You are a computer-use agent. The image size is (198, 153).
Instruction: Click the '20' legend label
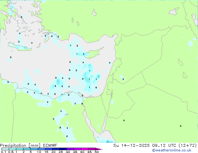(53, 152)
